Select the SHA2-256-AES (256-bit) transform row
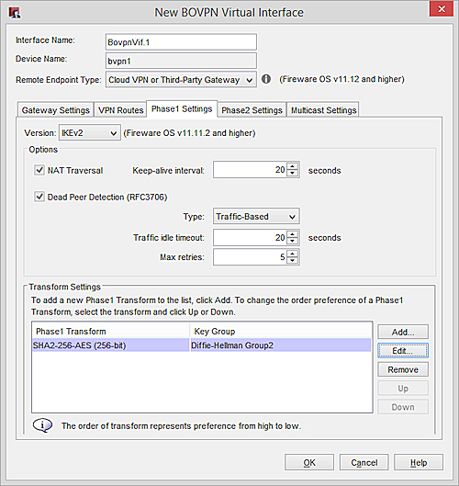Viewport: 459px width, 486px height. 202,345
